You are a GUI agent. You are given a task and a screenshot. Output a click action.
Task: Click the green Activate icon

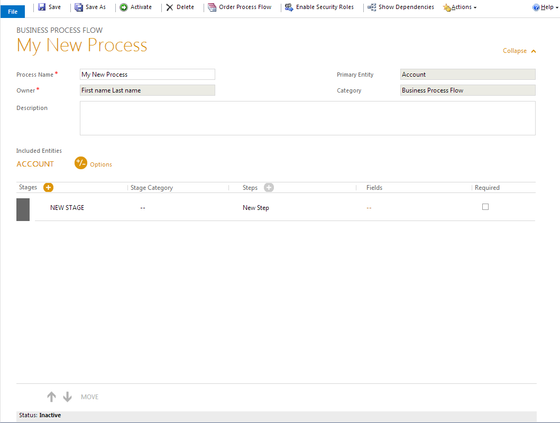click(x=124, y=7)
